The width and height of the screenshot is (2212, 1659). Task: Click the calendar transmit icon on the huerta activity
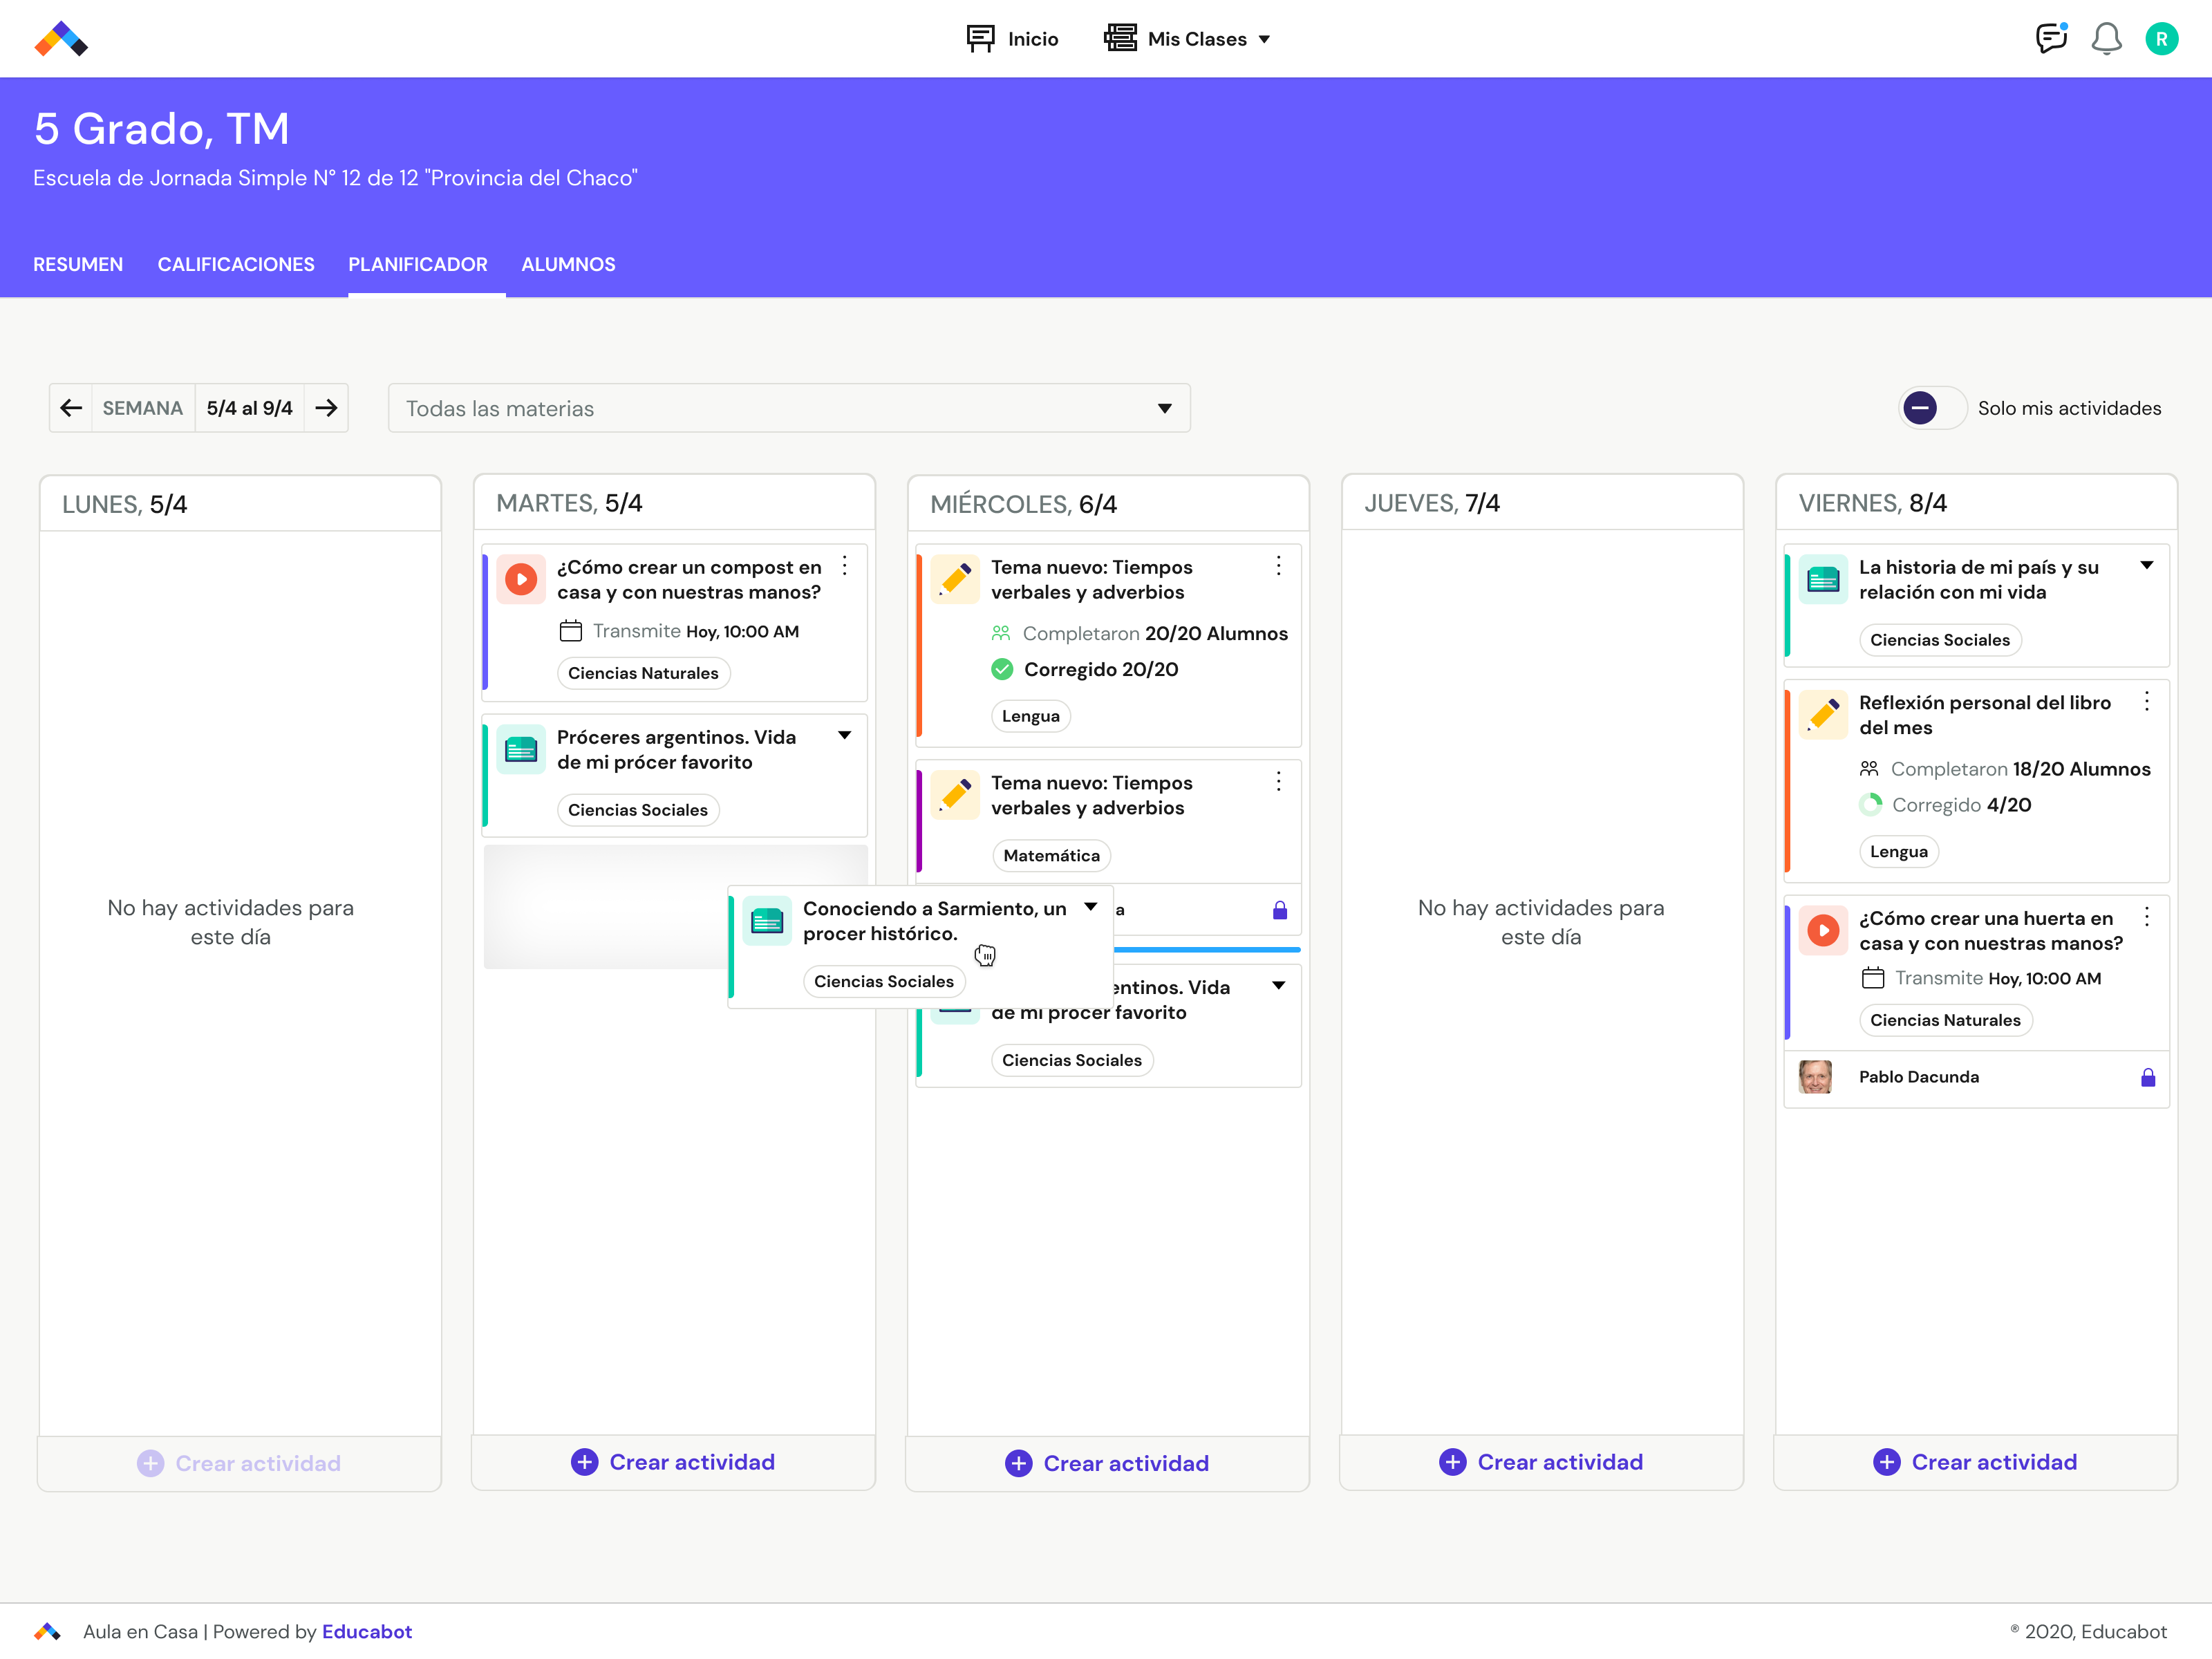point(1875,978)
